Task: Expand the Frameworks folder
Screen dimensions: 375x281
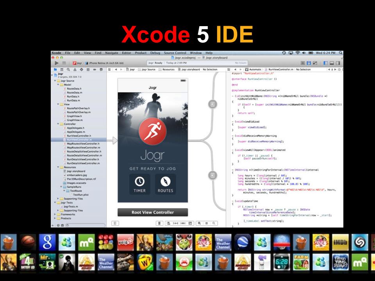Action: point(55,215)
